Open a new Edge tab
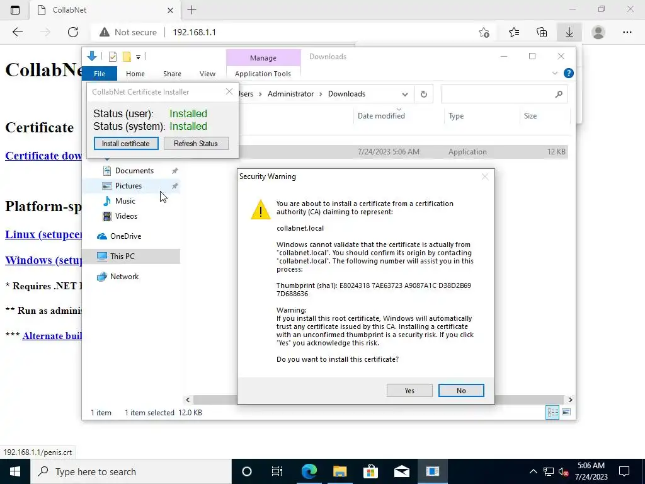This screenshot has width=645, height=484. click(191, 10)
